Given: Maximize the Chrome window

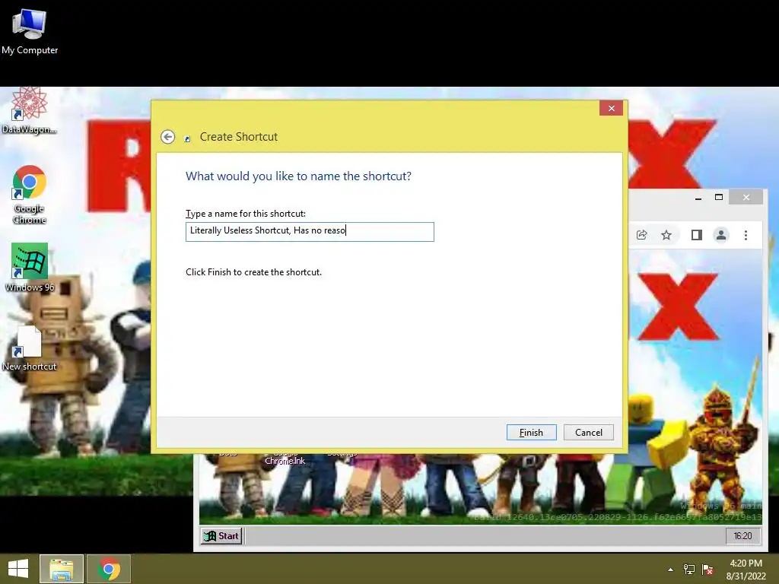Looking at the screenshot, I should tap(718, 197).
